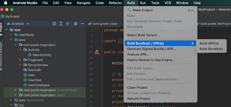Click line number 27 in gutter
The width and height of the screenshot is (231, 107).
pyautogui.click(x=91, y=63)
